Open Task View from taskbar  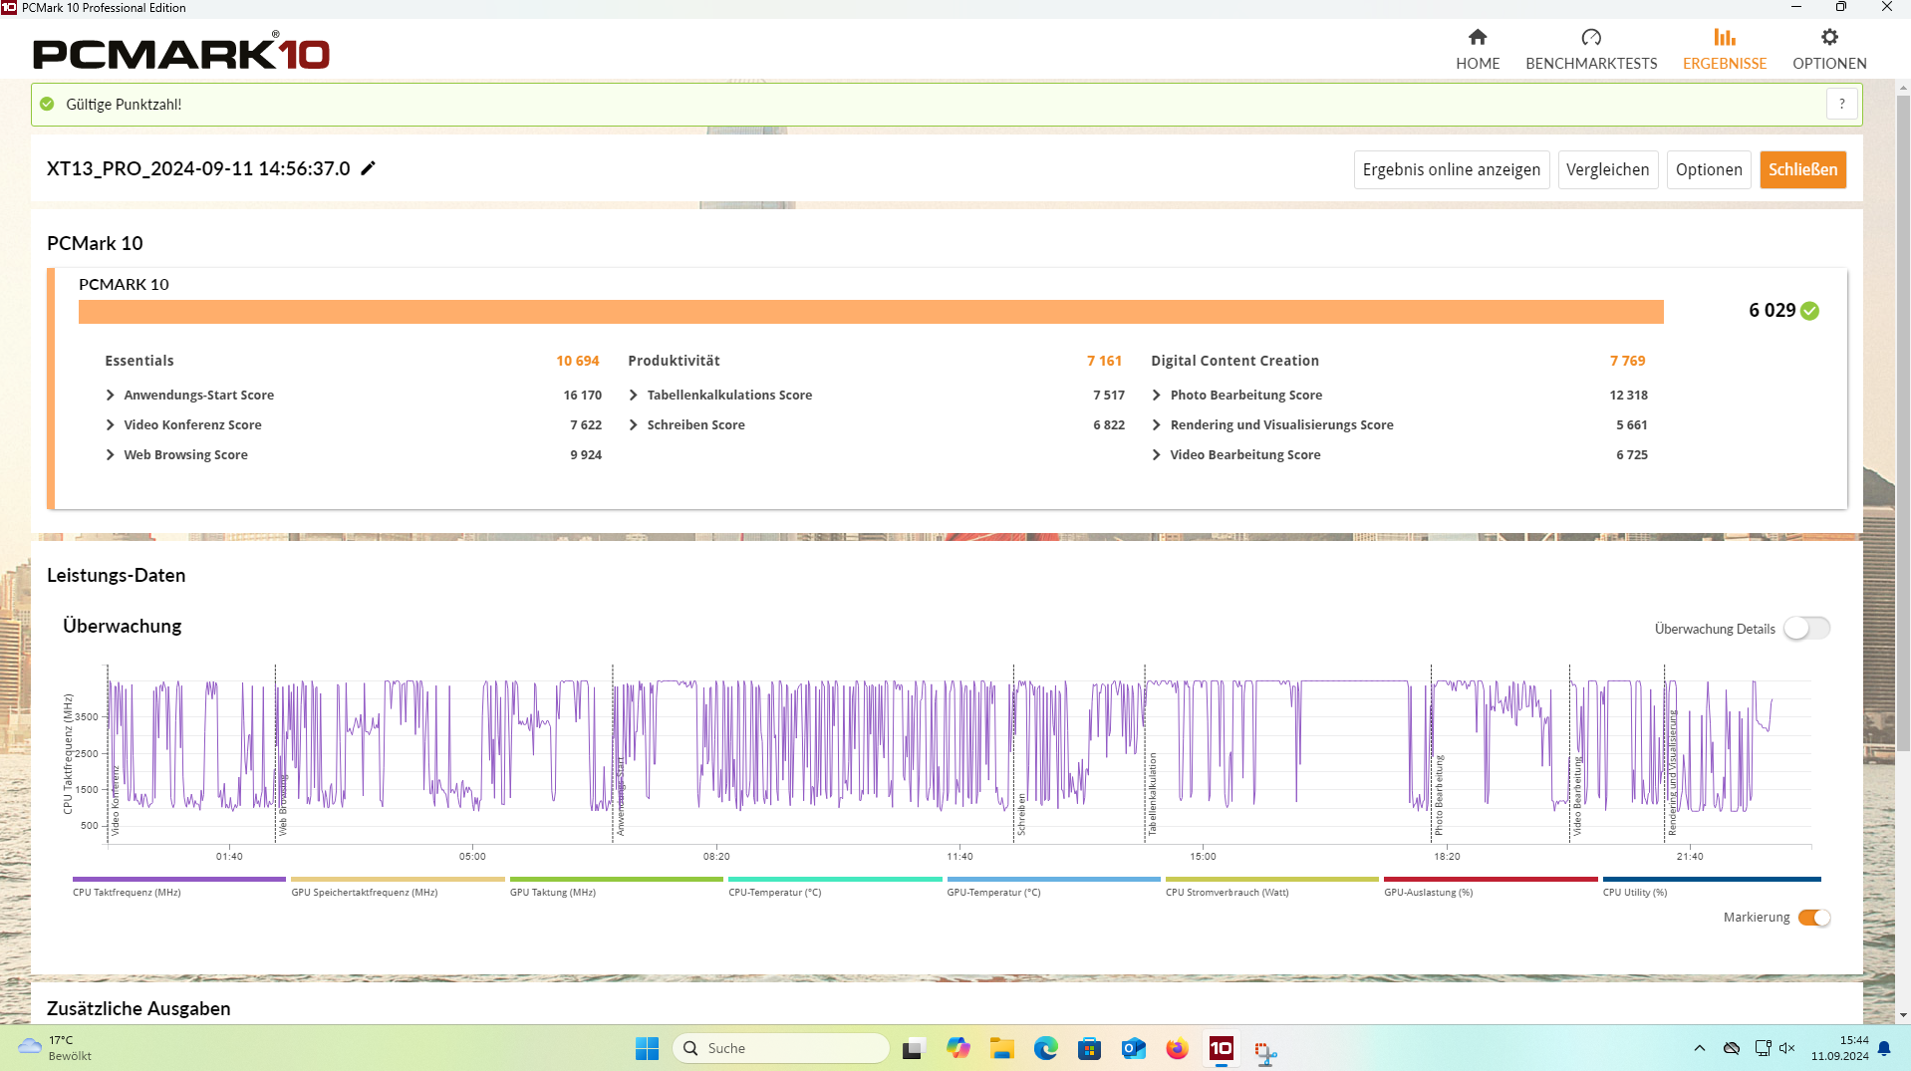tap(913, 1048)
